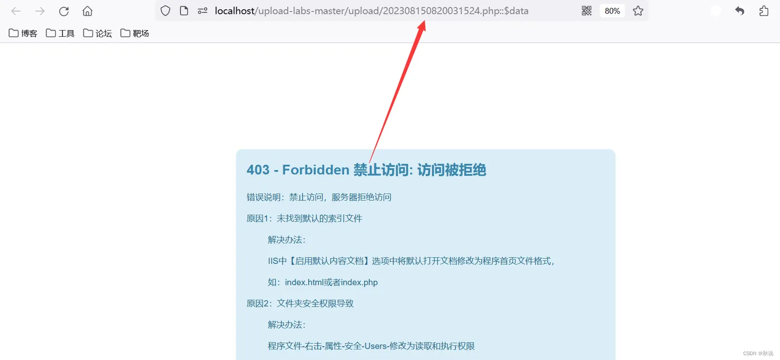Expand the 工具 bookmarks folder
Screen dimensions: 780x360
point(60,33)
